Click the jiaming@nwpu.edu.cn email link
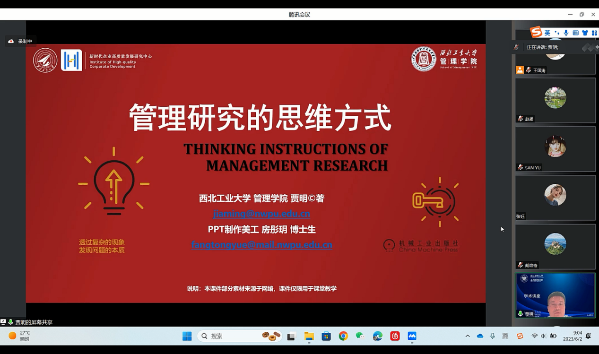Image resolution: width=599 pixels, height=354 pixels. pos(260,214)
